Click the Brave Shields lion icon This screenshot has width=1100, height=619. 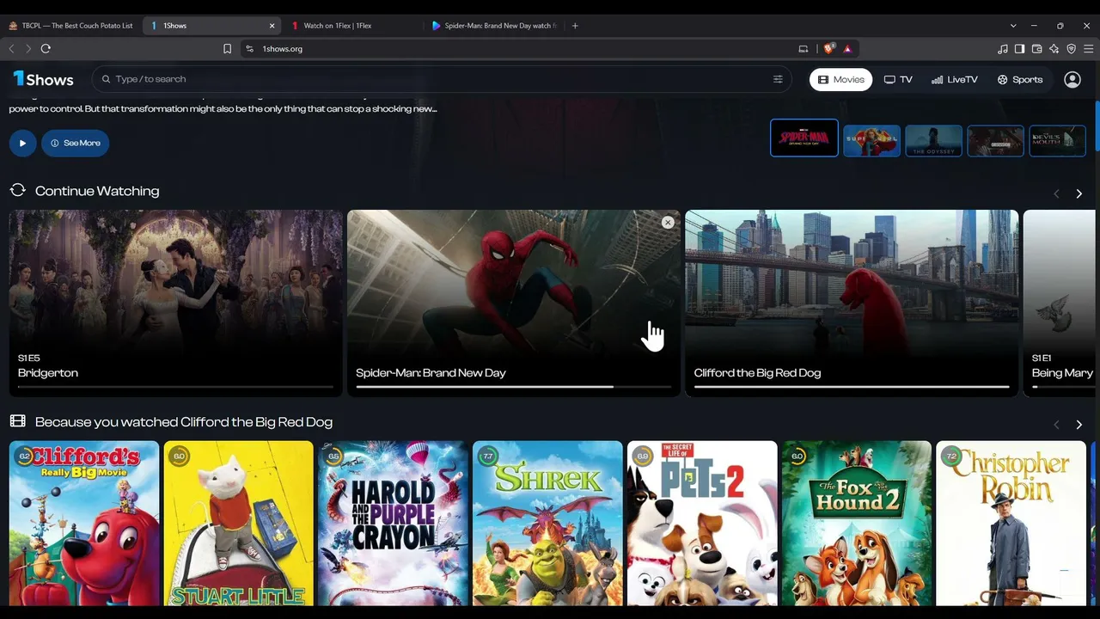click(828, 49)
